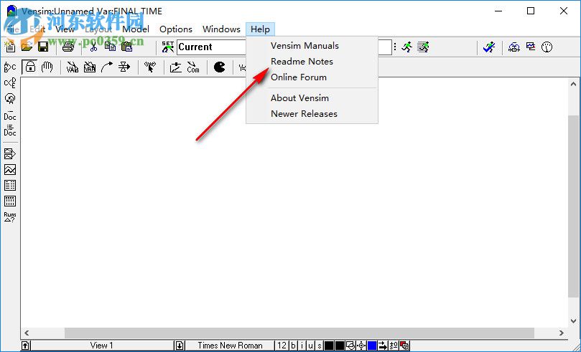581x352 pixels.
Task: Open the font size 12 selector
Action: point(282,346)
